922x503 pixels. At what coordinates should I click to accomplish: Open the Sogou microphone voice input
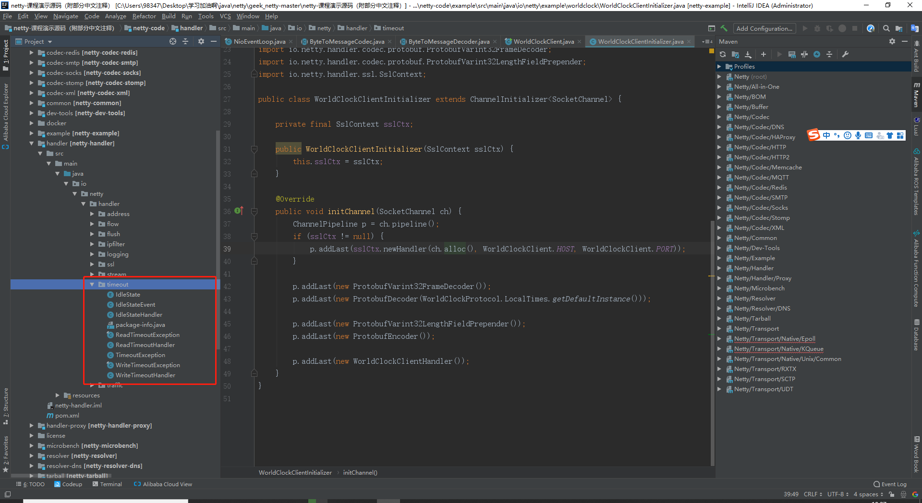858,135
